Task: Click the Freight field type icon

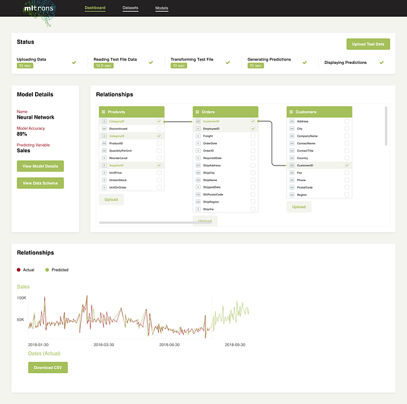Action: [x=198, y=136]
